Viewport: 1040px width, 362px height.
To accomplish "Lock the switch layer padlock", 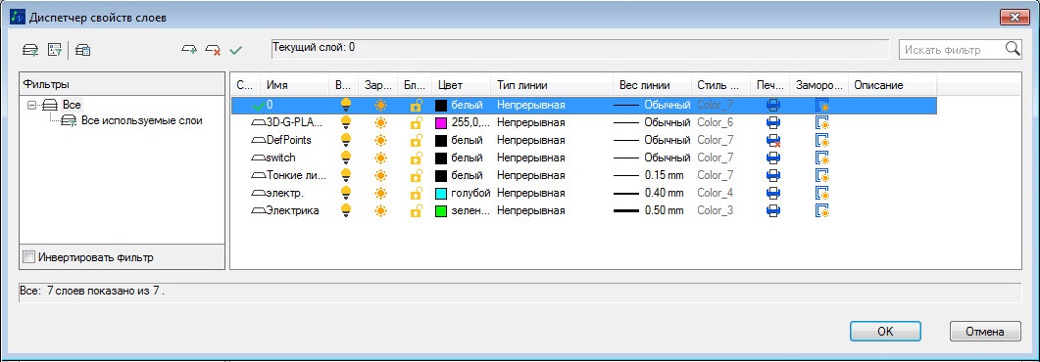I will 417,158.
